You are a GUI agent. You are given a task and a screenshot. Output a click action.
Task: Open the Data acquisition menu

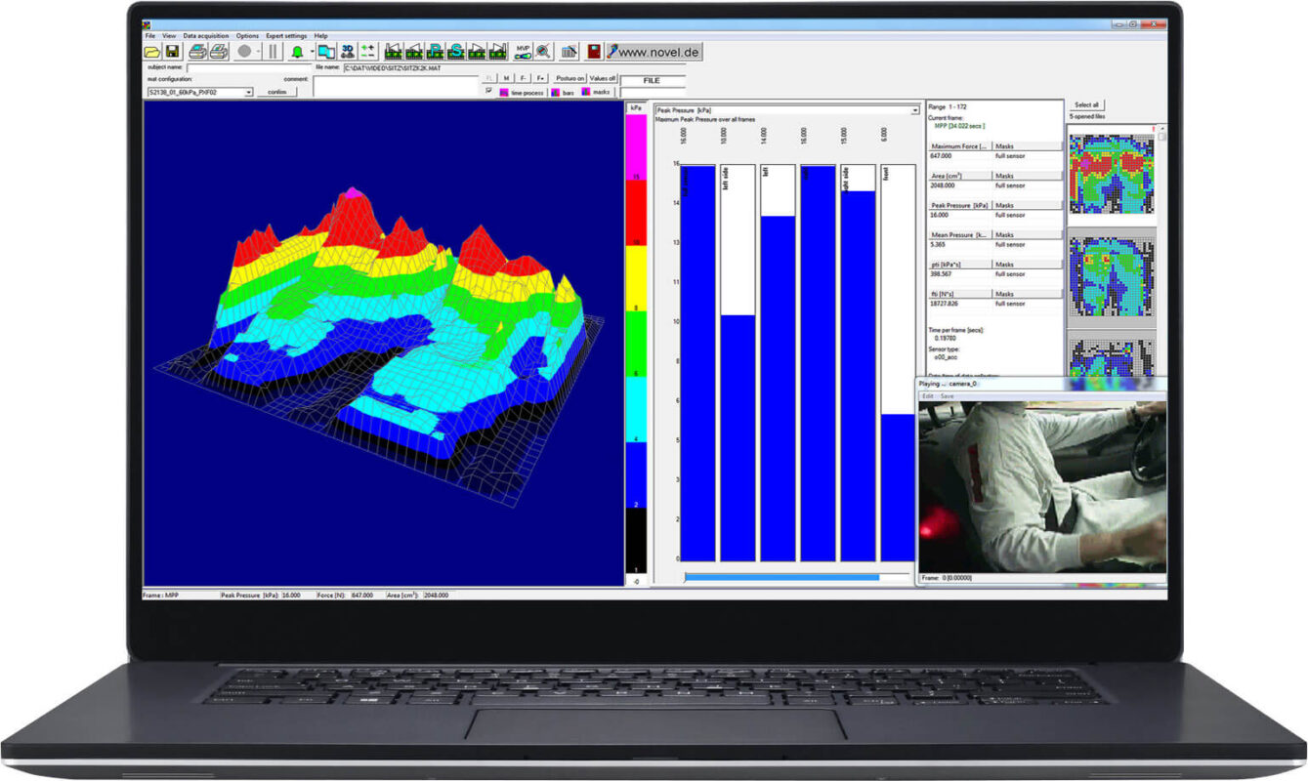coord(204,35)
